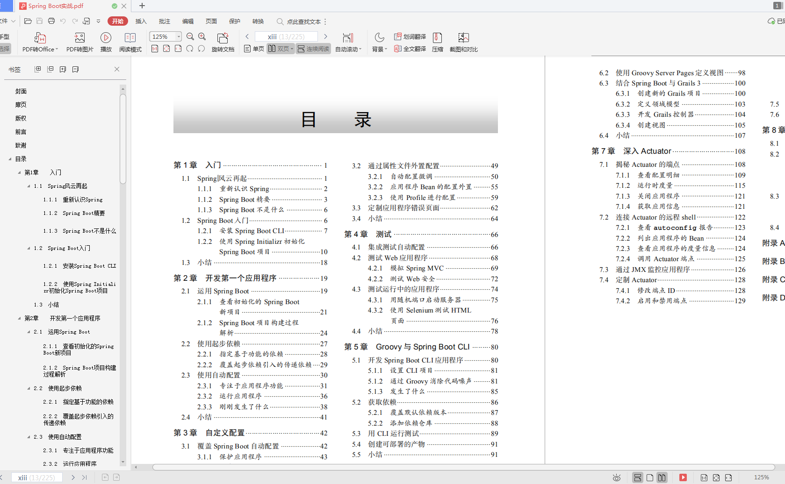Viewport: 785px width, 484px height.
Task: Collapse the 目录 bookmark node
Action: (x=10, y=159)
